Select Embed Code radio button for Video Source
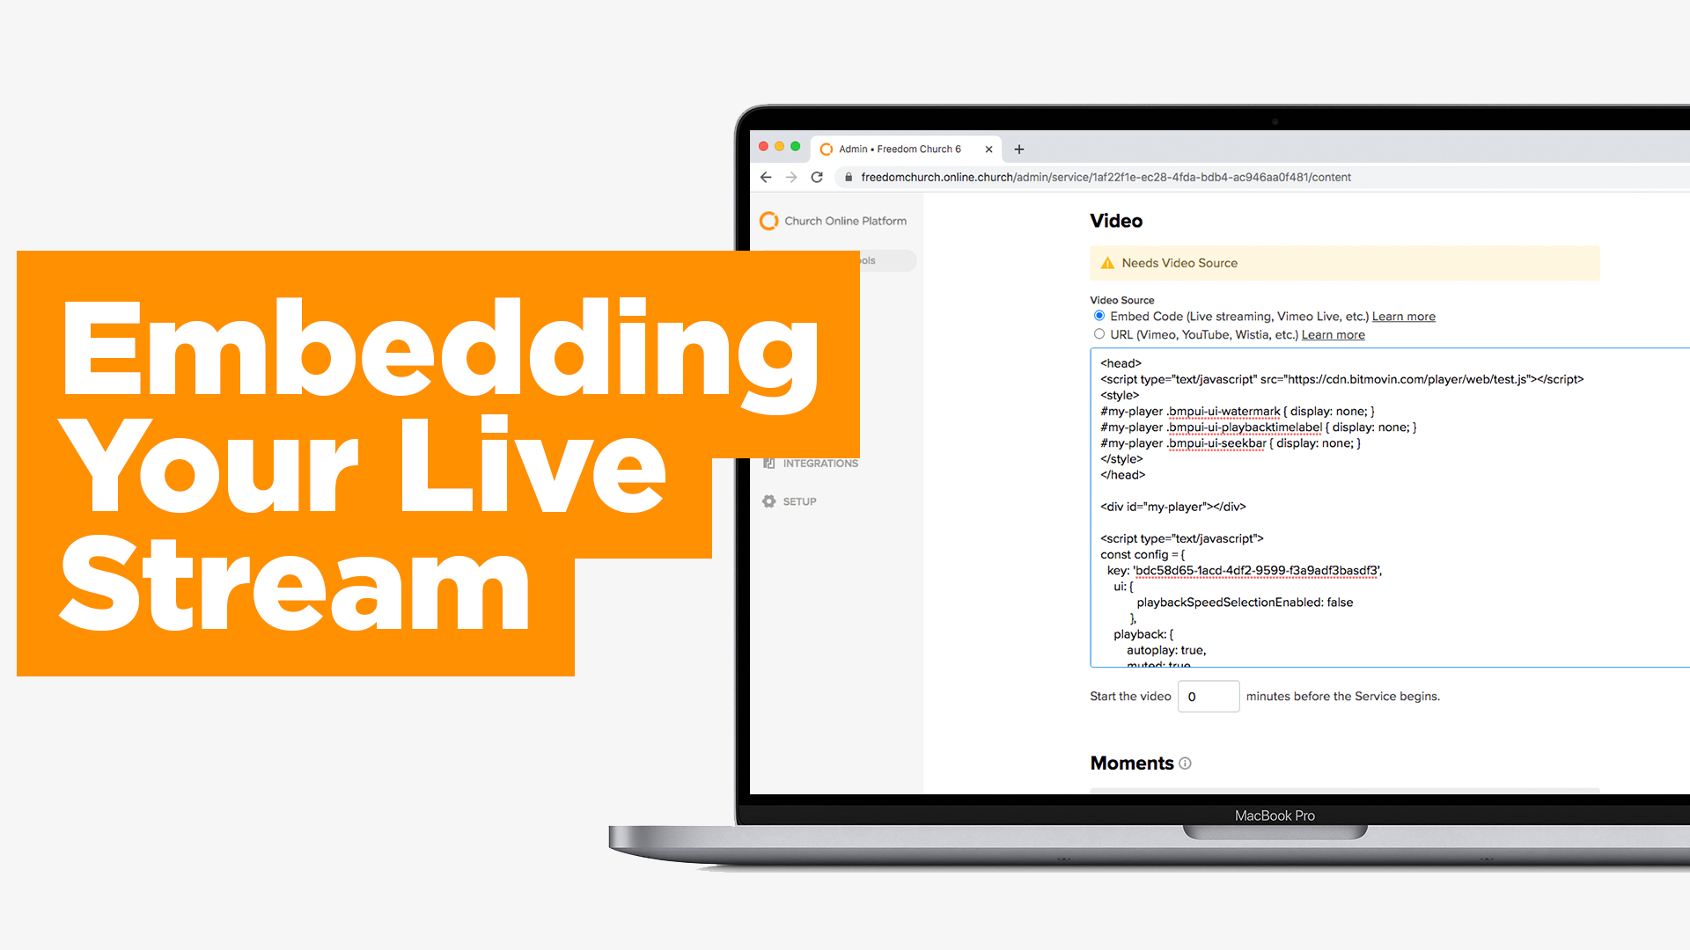The image size is (1690, 950). pyautogui.click(x=1096, y=316)
